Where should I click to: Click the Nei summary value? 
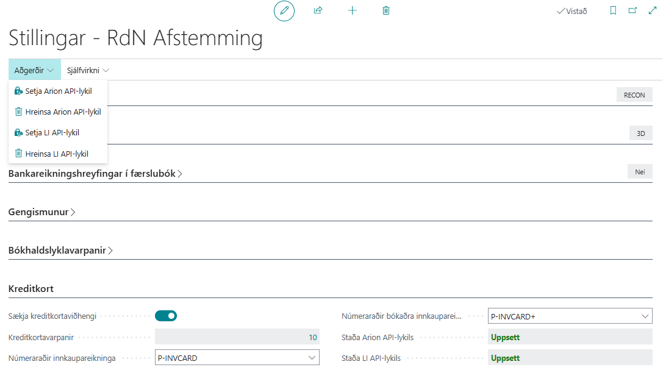click(x=640, y=172)
